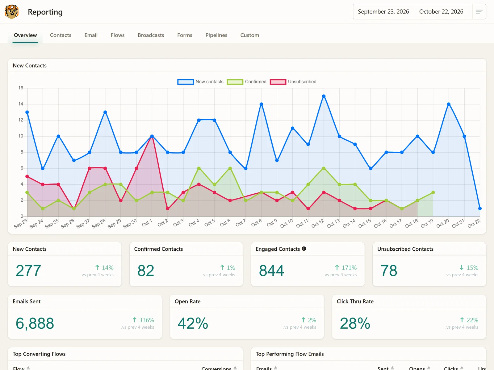Screen dimensions: 494x370
Task: Click the up arrow beside 22% in Click Thru Rate
Action: coord(462,320)
